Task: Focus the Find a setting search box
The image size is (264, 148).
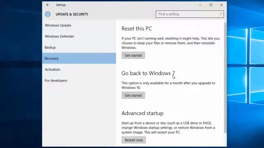Action: [x=190, y=14]
